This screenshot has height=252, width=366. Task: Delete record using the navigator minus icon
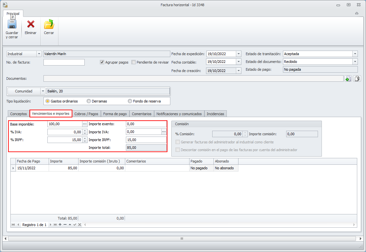coord(65,225)
